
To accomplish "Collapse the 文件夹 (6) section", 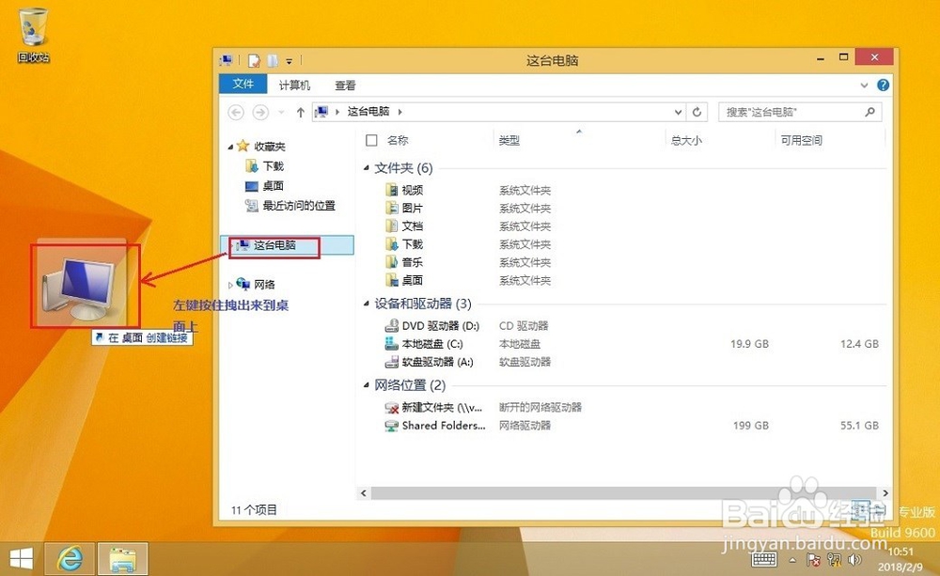I will [x=366, y=169].
